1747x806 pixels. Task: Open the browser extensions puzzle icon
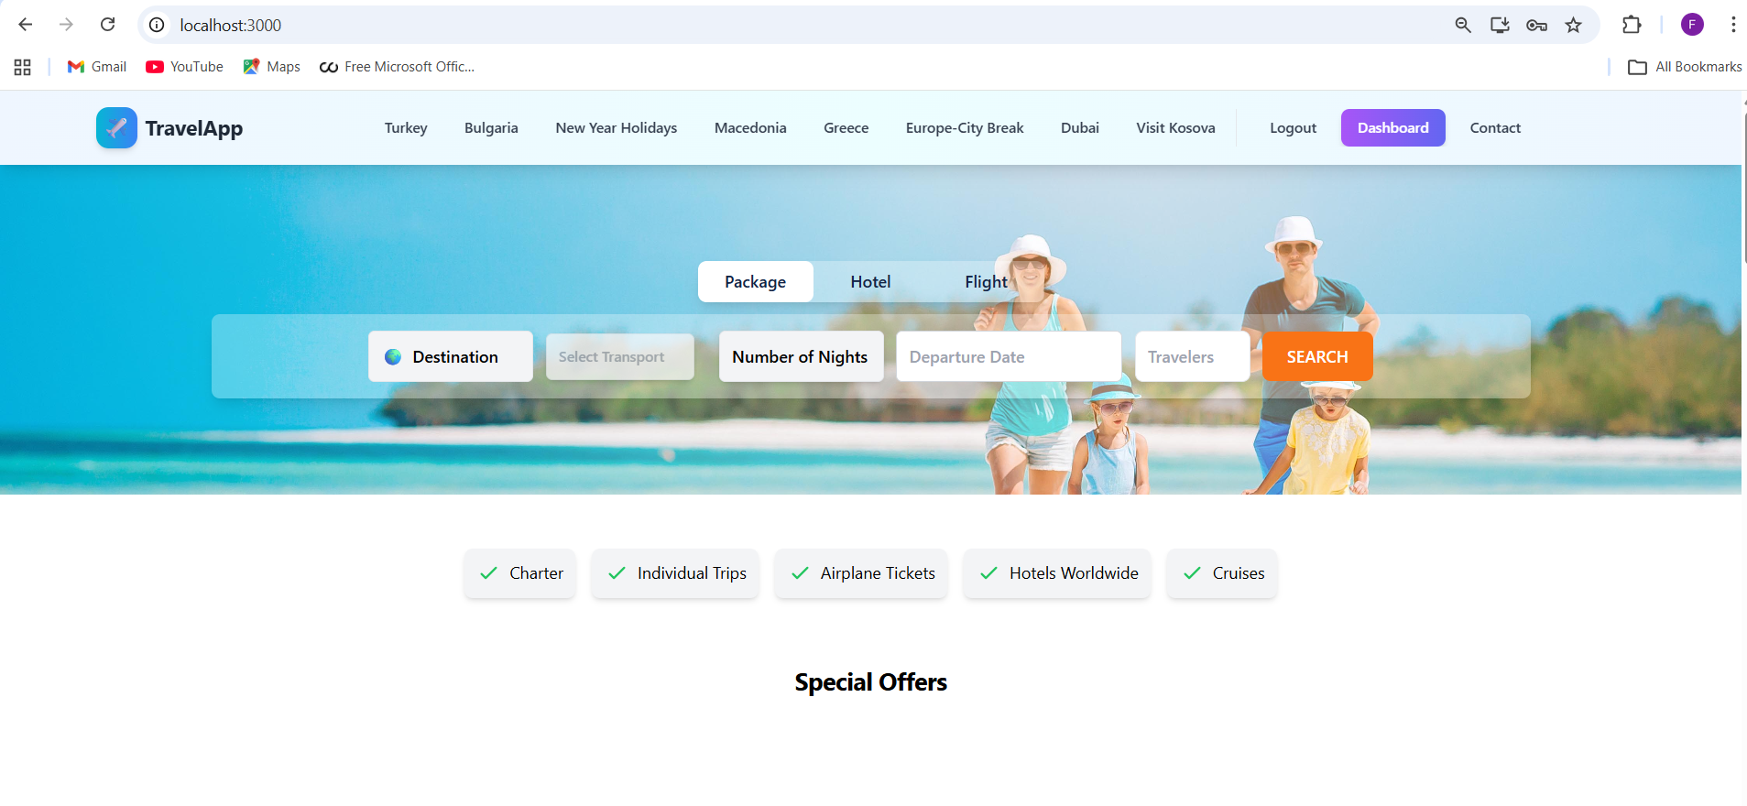(x=1632, y=25)
